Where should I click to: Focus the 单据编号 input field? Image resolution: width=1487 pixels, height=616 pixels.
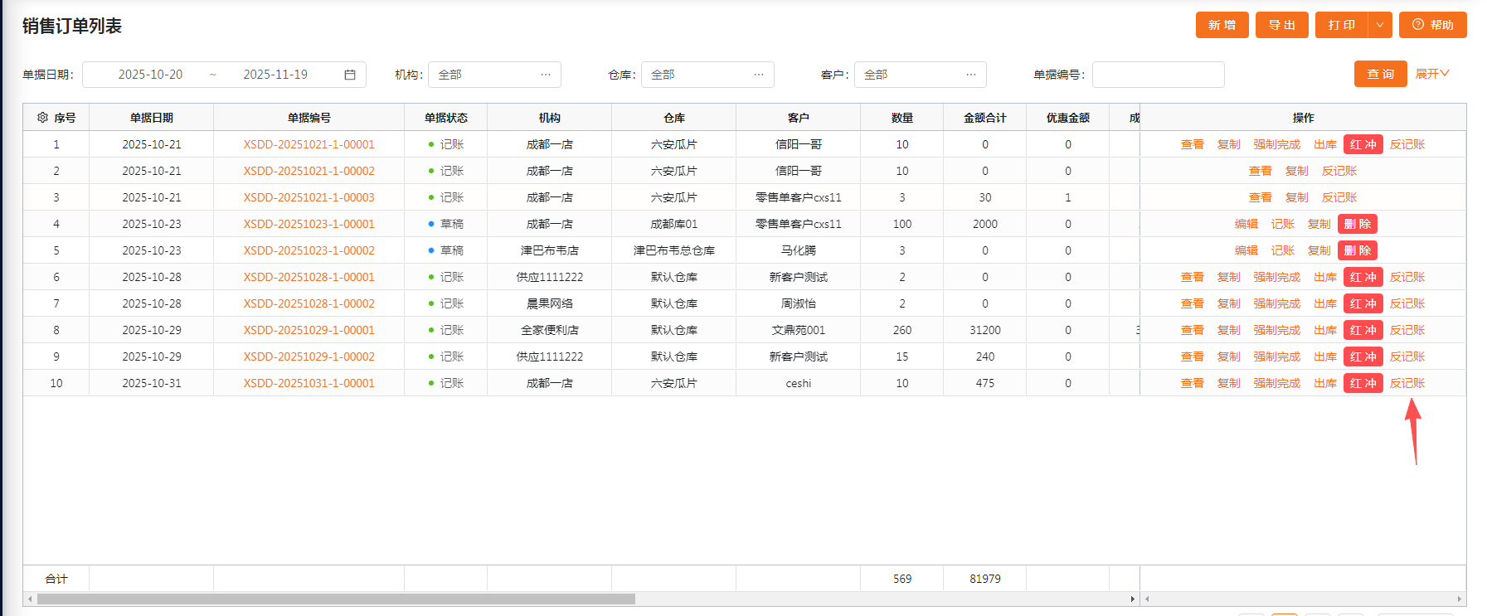pos(1159,75)
